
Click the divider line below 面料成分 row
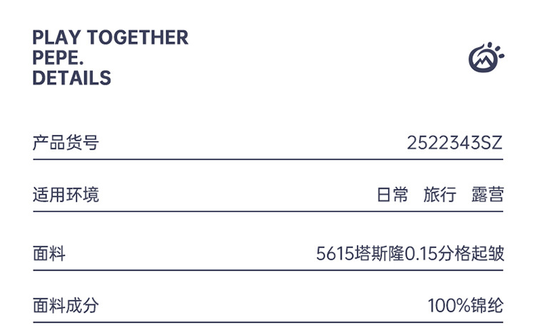coord(267,323)
